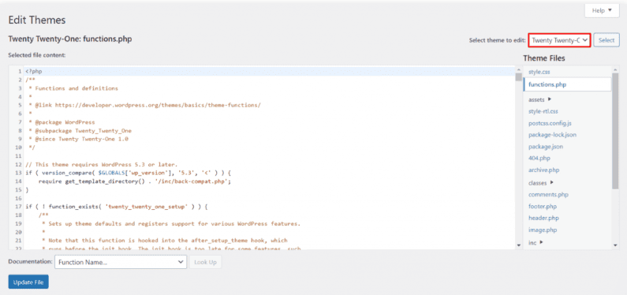Click the @link developer.wordpress.org comment line
The width and height of the screenshot is (627, 295).
pyautogui.click(x=145, y=105)
